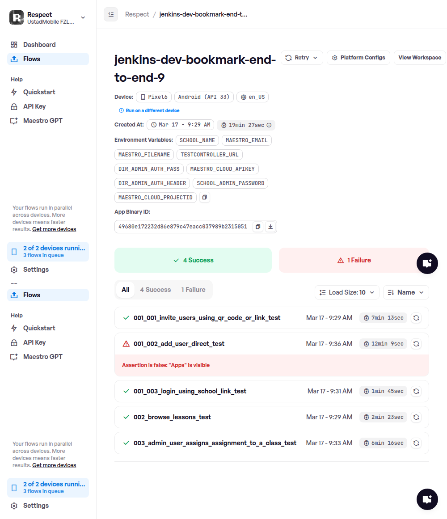Change sort order via Name dropdown
The height and width of the screenshot is (519, 447).
[x=406, y=292]
